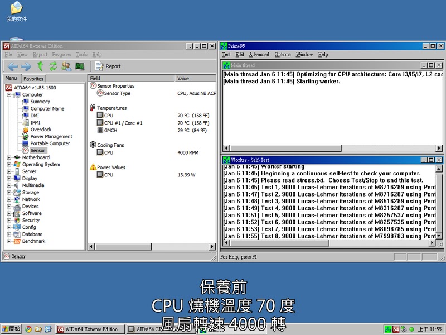Viewport: 446px width, 335px height.
Task: Click the Chrome quick launch icon
Action: coord(28,329)
